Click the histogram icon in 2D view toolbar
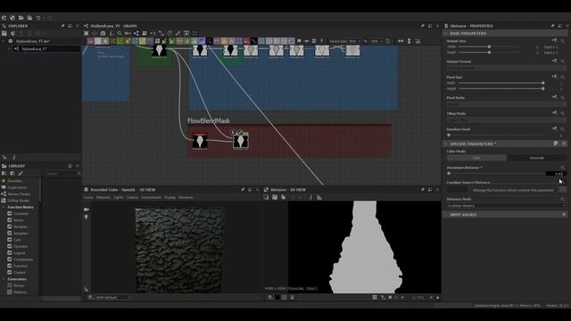Viewport: 571px width, 321px height. (319, 197)
